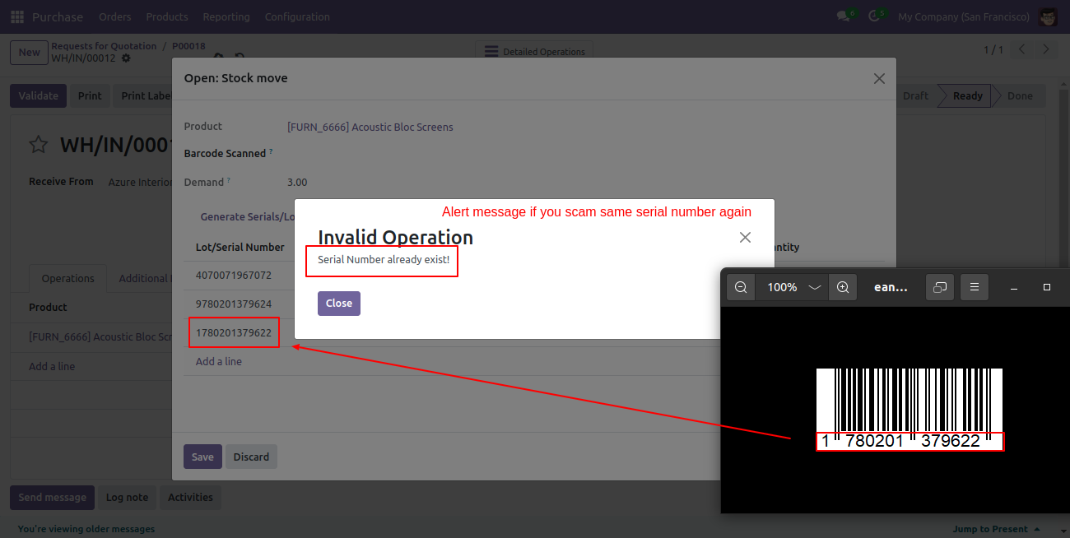
Task: Close the Invalid Operation alert with X
Action: pyautogui.click(x=745, y=237)
